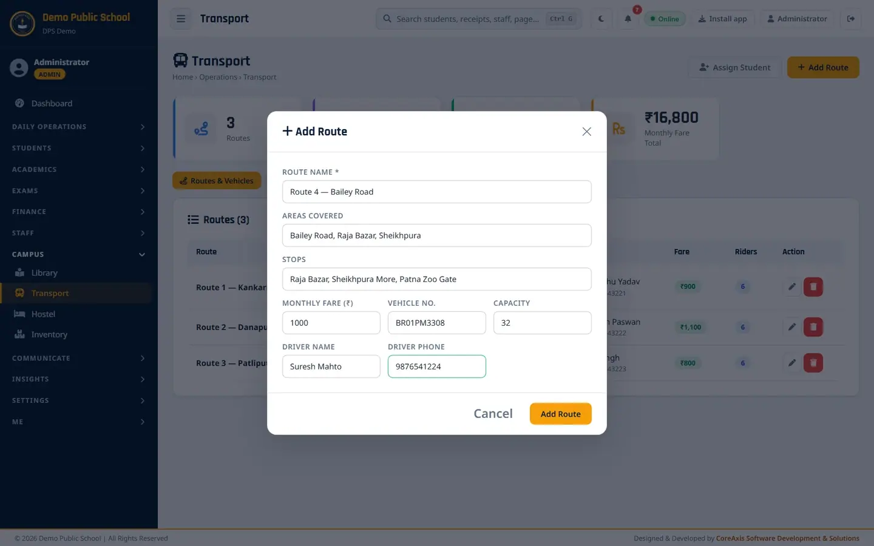Delete Route 1 with trash icon
This screenshot has width=874, height=546.
pyautogui.click(x=813, y=286)
